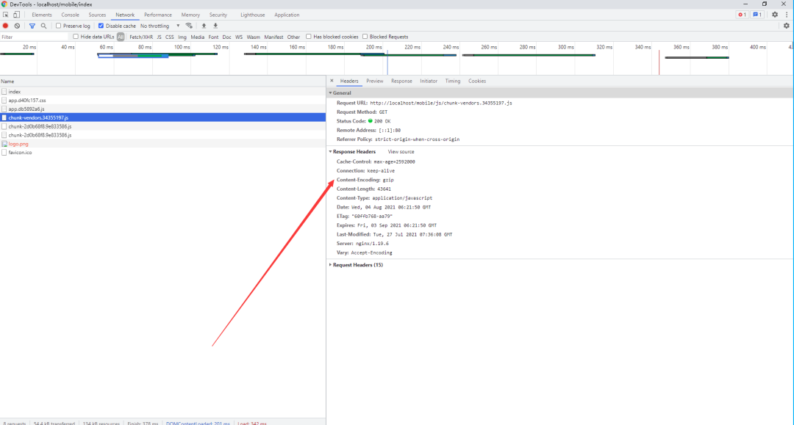
Task: Switch to the Initiator details tab
Action: pos(429,81)
